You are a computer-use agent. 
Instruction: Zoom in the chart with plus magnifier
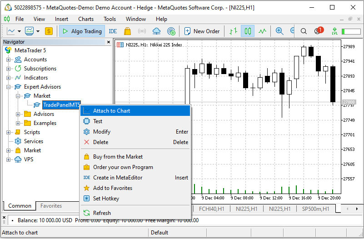click(279, 31)
